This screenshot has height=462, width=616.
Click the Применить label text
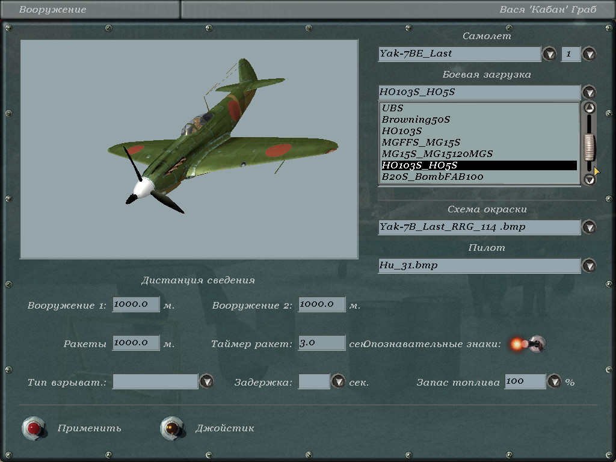tap(89, 428)
